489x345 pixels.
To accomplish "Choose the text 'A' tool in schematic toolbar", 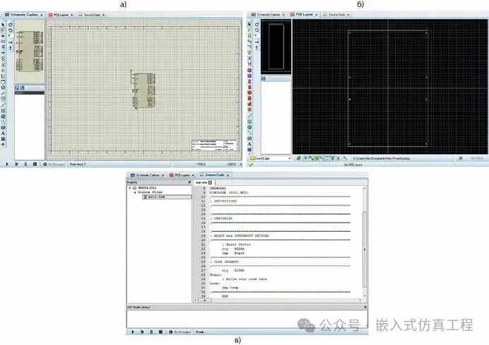I will click(x=3, y=133).
